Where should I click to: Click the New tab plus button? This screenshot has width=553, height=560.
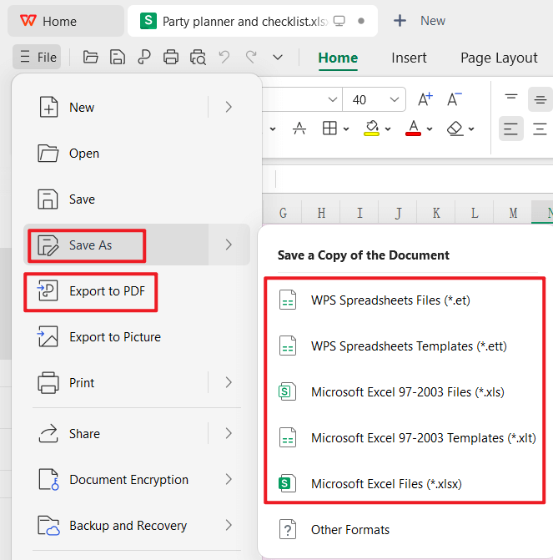click(x=400, y=21)
